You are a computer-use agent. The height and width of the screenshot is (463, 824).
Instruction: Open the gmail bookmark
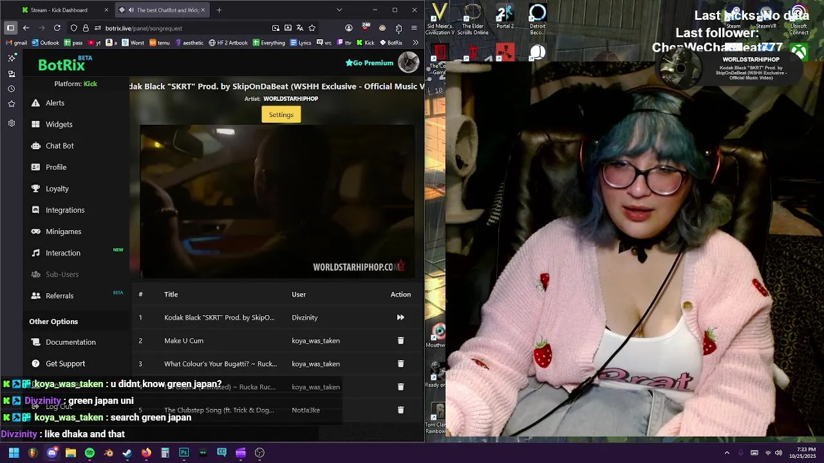coord(16,43)
